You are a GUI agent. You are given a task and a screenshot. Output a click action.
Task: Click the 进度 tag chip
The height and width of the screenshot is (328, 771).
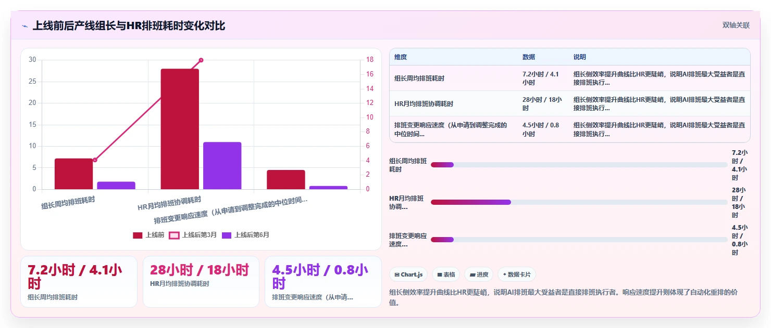478,274
